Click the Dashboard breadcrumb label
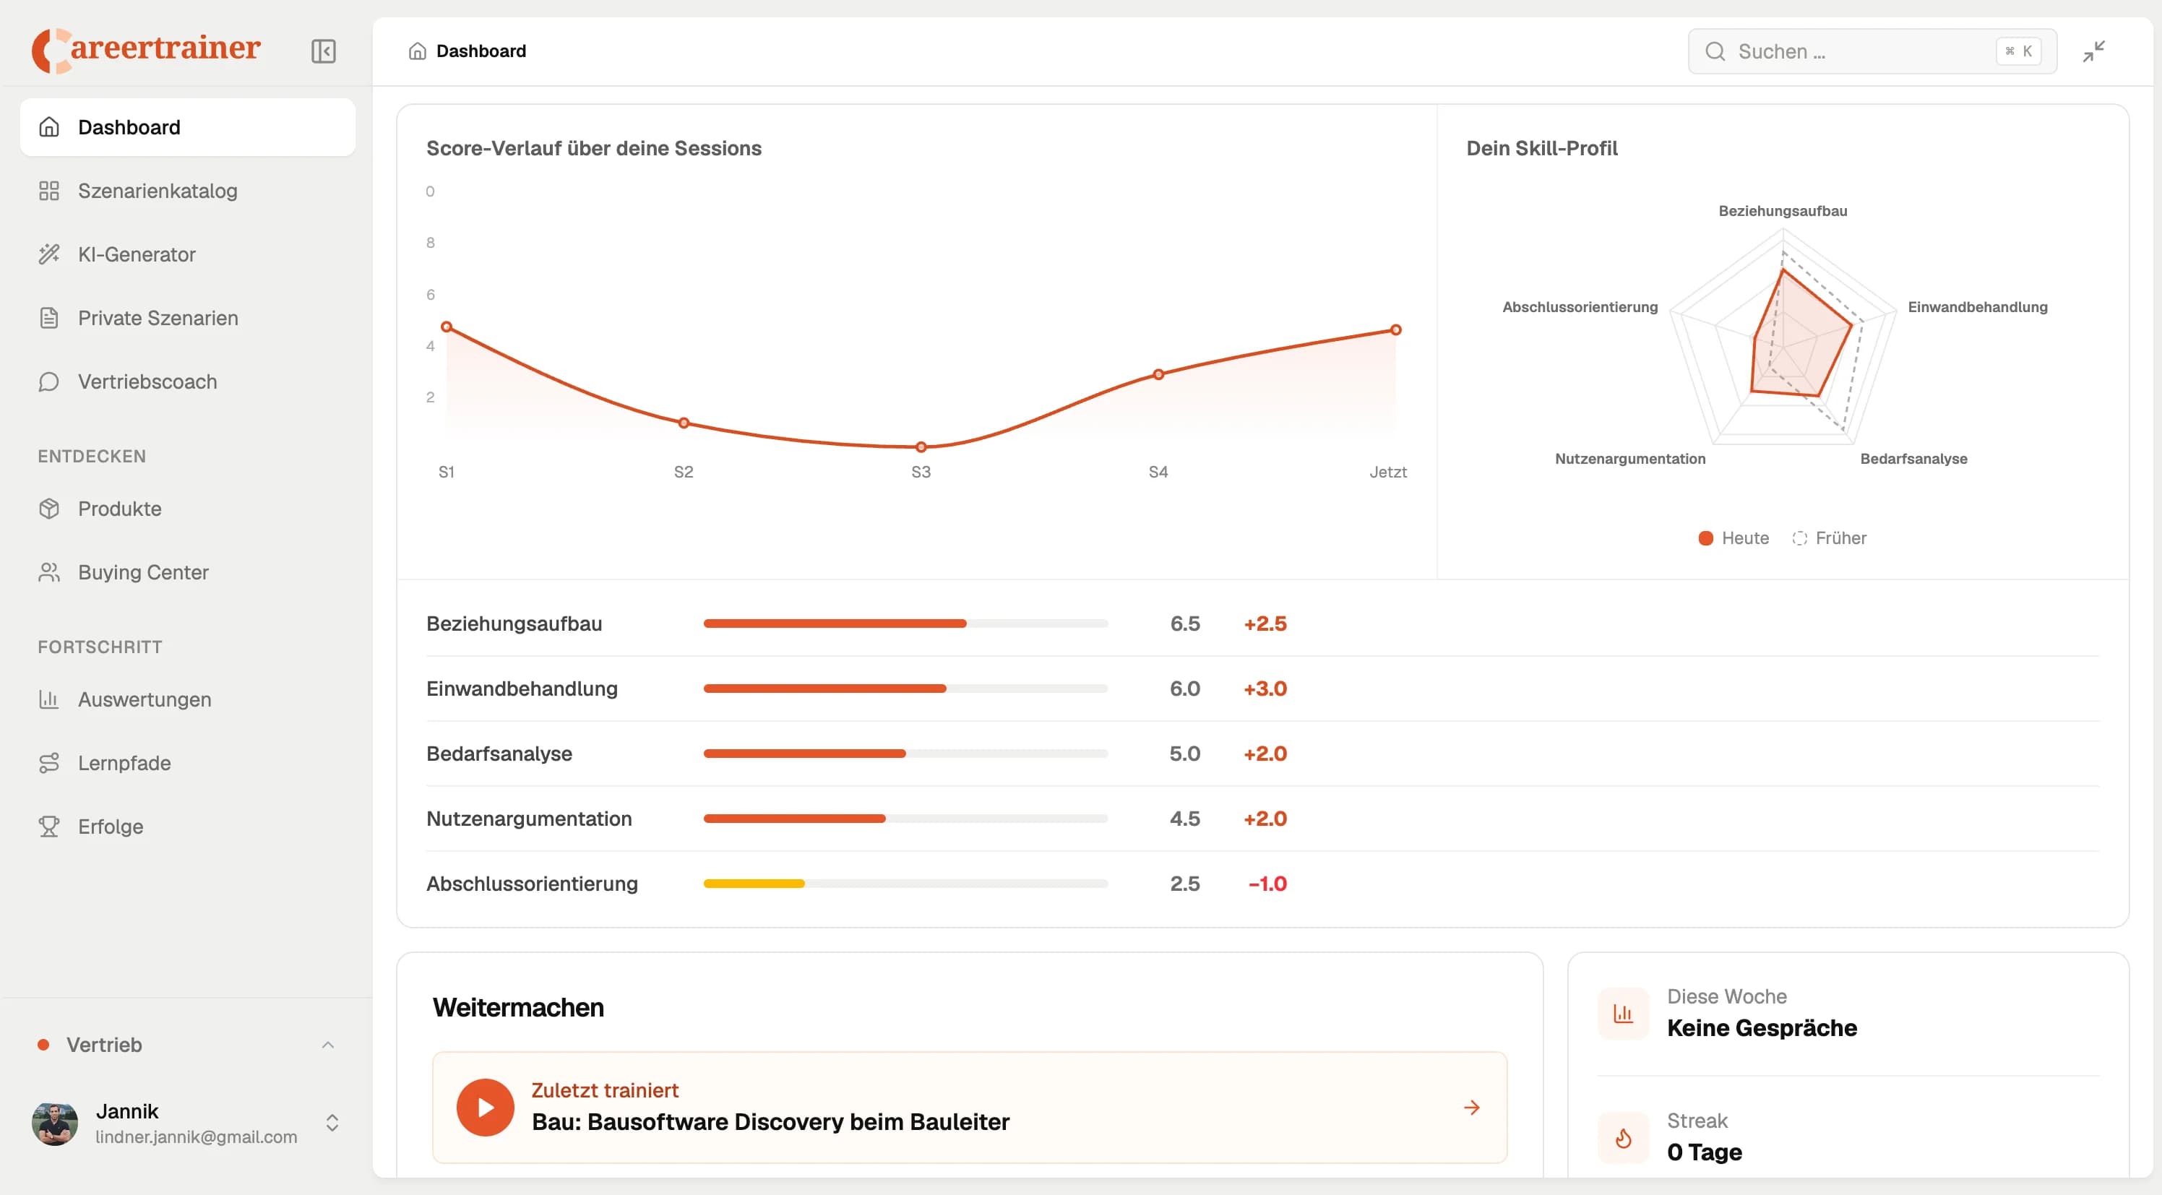Viewport: 2162px width, 1195px height. 481,51
